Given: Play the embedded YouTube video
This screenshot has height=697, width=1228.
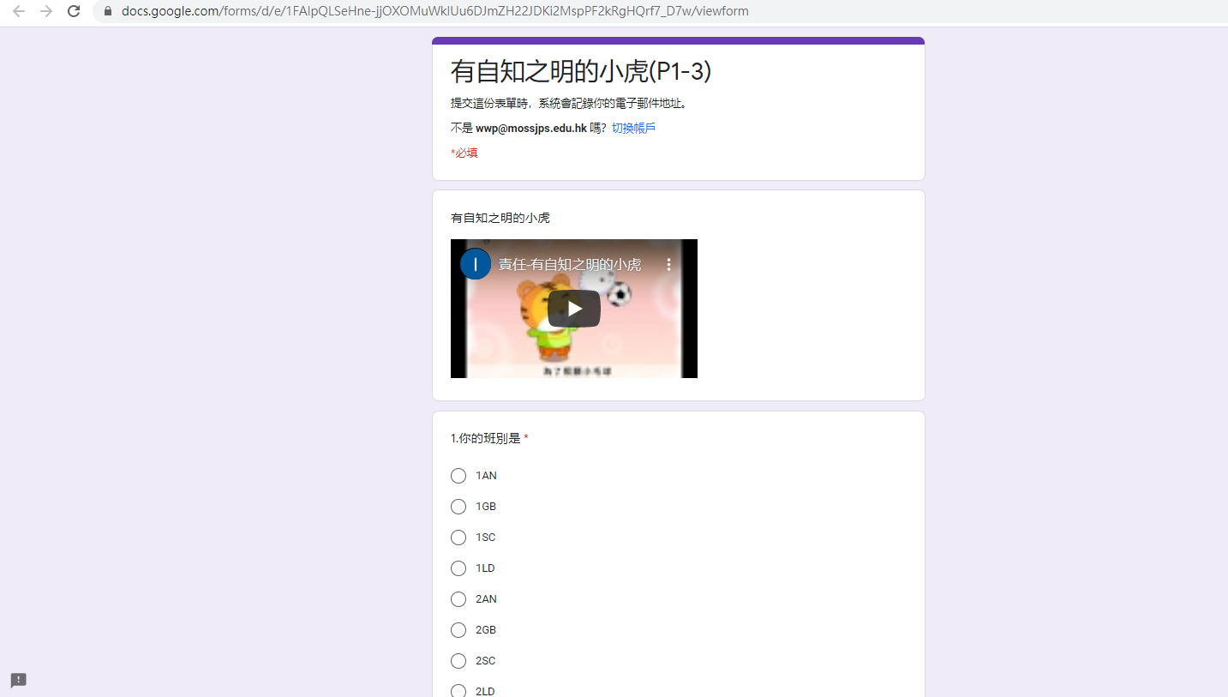Looking at the screenshot, I should (574, 309).
